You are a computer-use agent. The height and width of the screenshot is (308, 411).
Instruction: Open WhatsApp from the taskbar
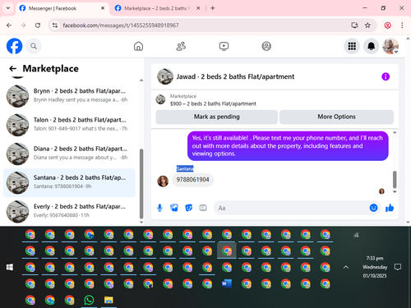89,301
